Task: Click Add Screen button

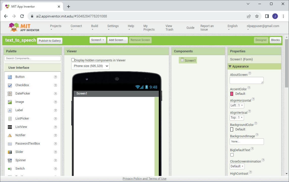Action: pos(117,40)
